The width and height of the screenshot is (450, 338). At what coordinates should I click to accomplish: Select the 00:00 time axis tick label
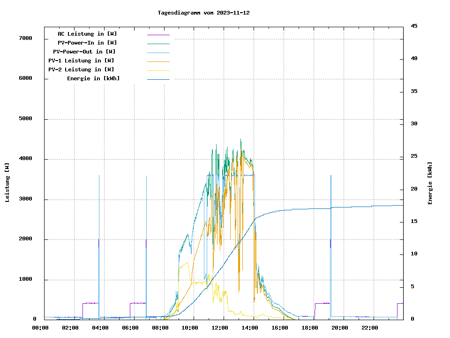(40, 328)
